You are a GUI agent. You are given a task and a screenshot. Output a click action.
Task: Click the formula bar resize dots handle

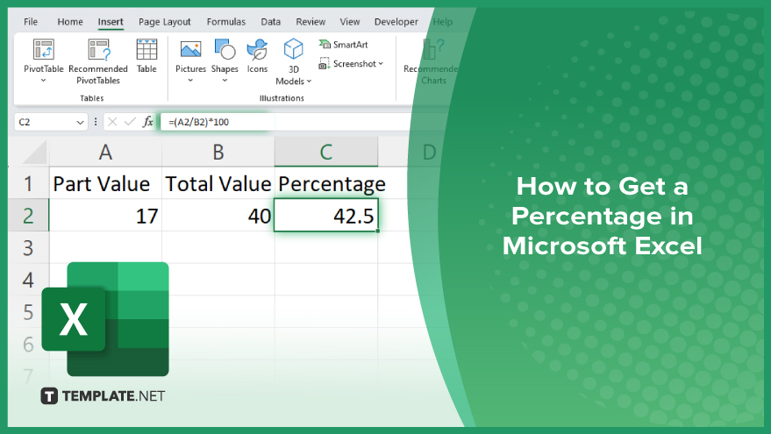96,122
